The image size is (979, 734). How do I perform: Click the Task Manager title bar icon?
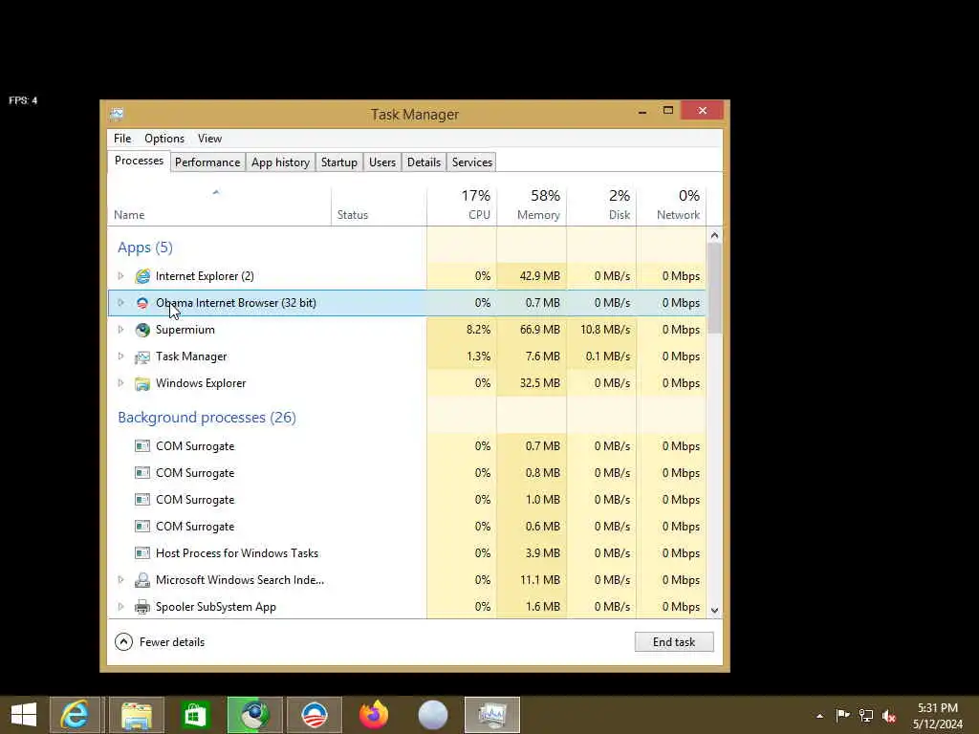coord(117,114)
